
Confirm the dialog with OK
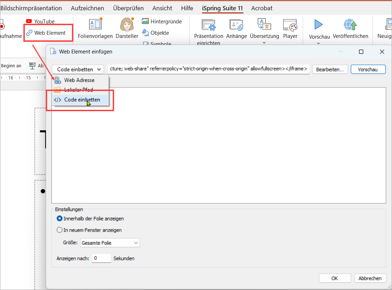pos(335,278)
